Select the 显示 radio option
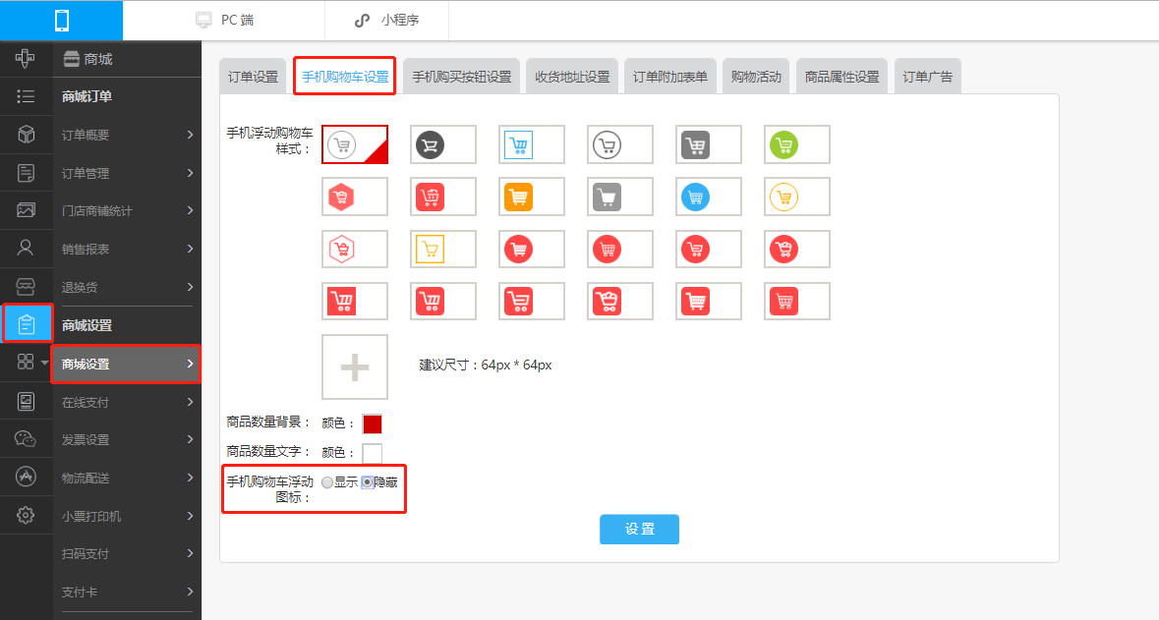Screen dimensions: 1159x620 click(x=327, y=482)
